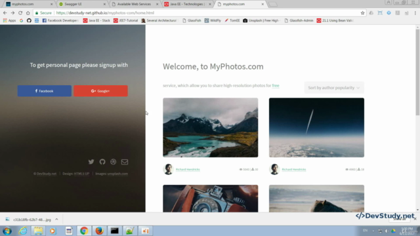This screenshot has height=236, width=420.
Task: Open the stratosphere contrail photo thumbnail
Action: pos(316,127)
